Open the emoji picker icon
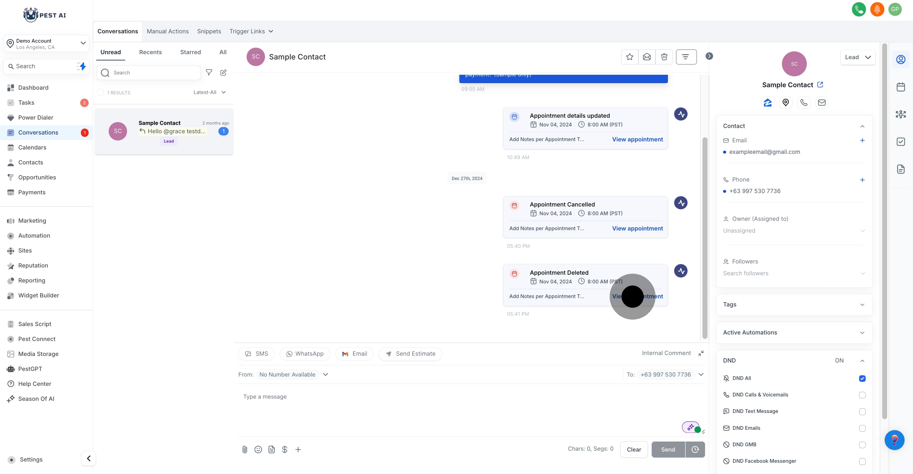This screenshot has height=474, width=913. coord(258,449)
